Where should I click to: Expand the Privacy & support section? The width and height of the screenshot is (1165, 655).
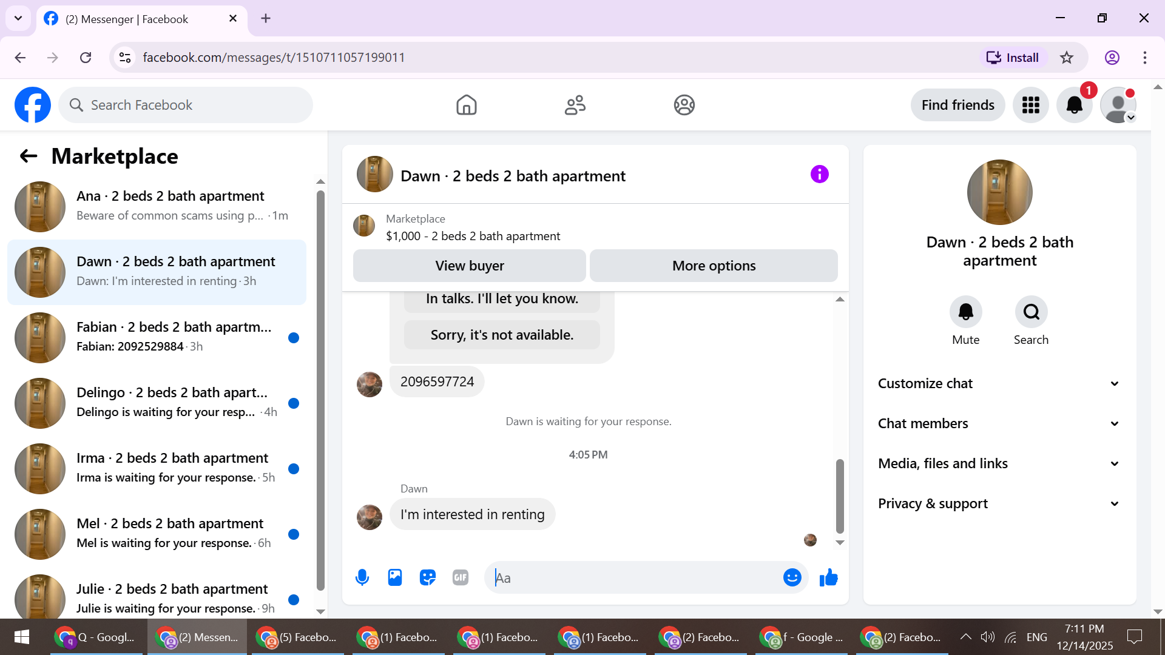[x=998, y=503]
